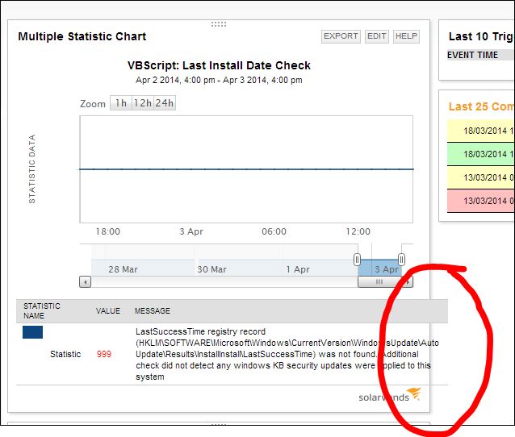Click the orange Last 25 heading
Image resolution: width=515 pixels, height=437 pixels.
(x=480, y=106)
